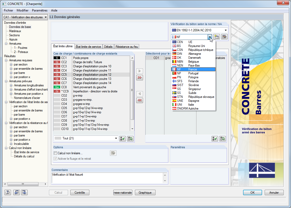Collapse the Armatures tree node
Screen dimensions: 291x208
coord(6,44)
